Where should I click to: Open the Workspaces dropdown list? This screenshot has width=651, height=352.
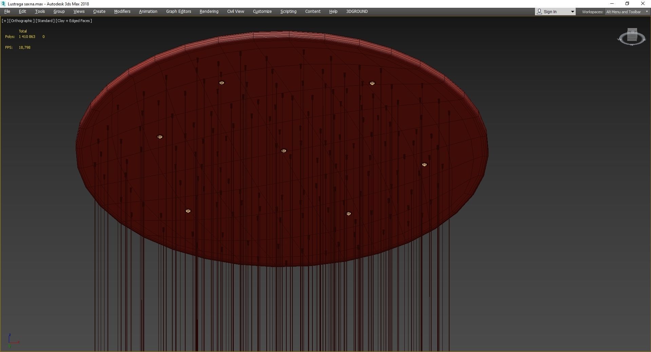coord(627,12)
